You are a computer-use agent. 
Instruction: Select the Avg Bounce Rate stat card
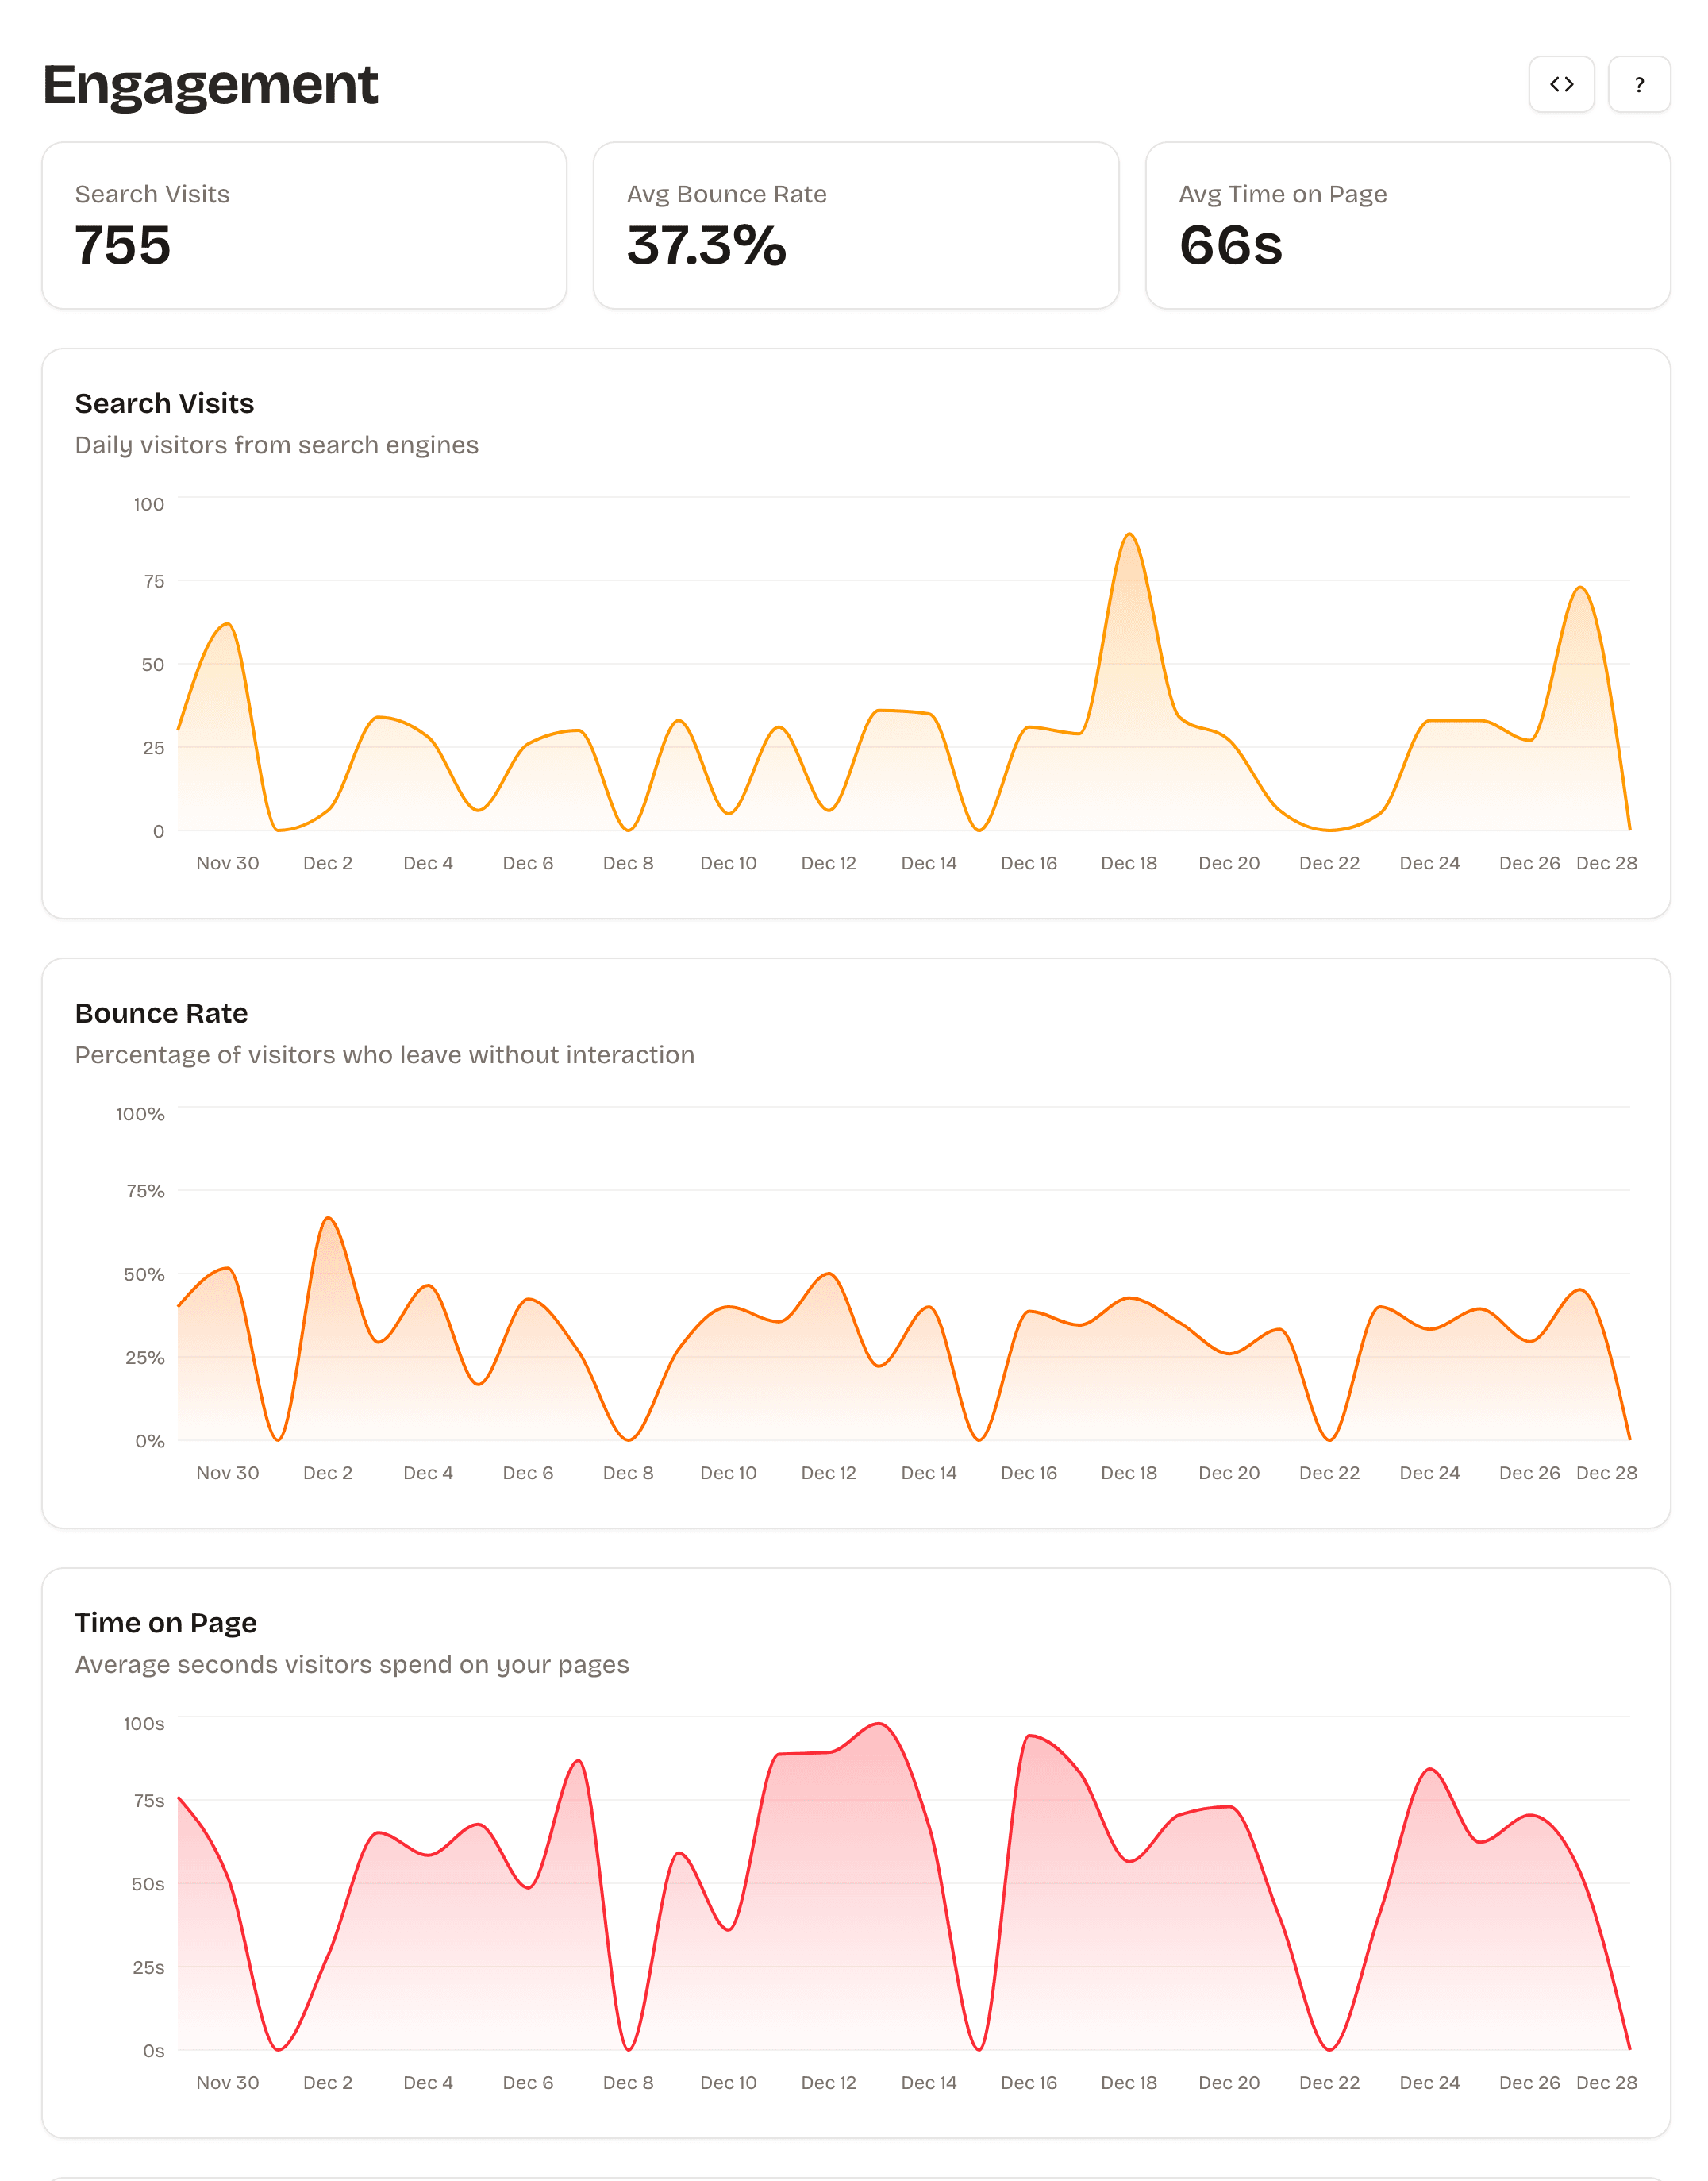857,224
